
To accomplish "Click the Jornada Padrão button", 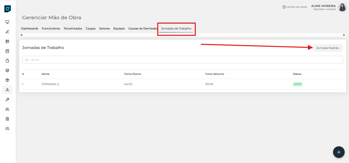I will (327, 48).
